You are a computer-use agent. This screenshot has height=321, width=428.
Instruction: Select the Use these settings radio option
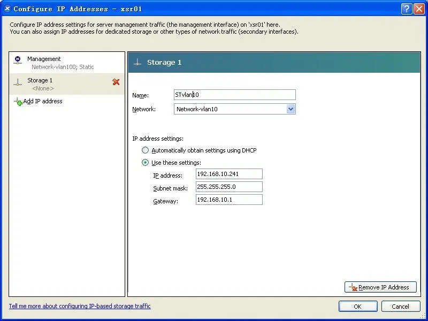(145, 163)
